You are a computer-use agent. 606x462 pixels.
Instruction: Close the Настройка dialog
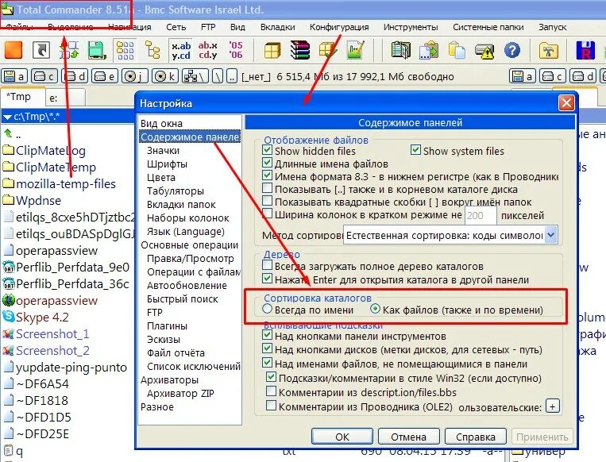point(566,103)
